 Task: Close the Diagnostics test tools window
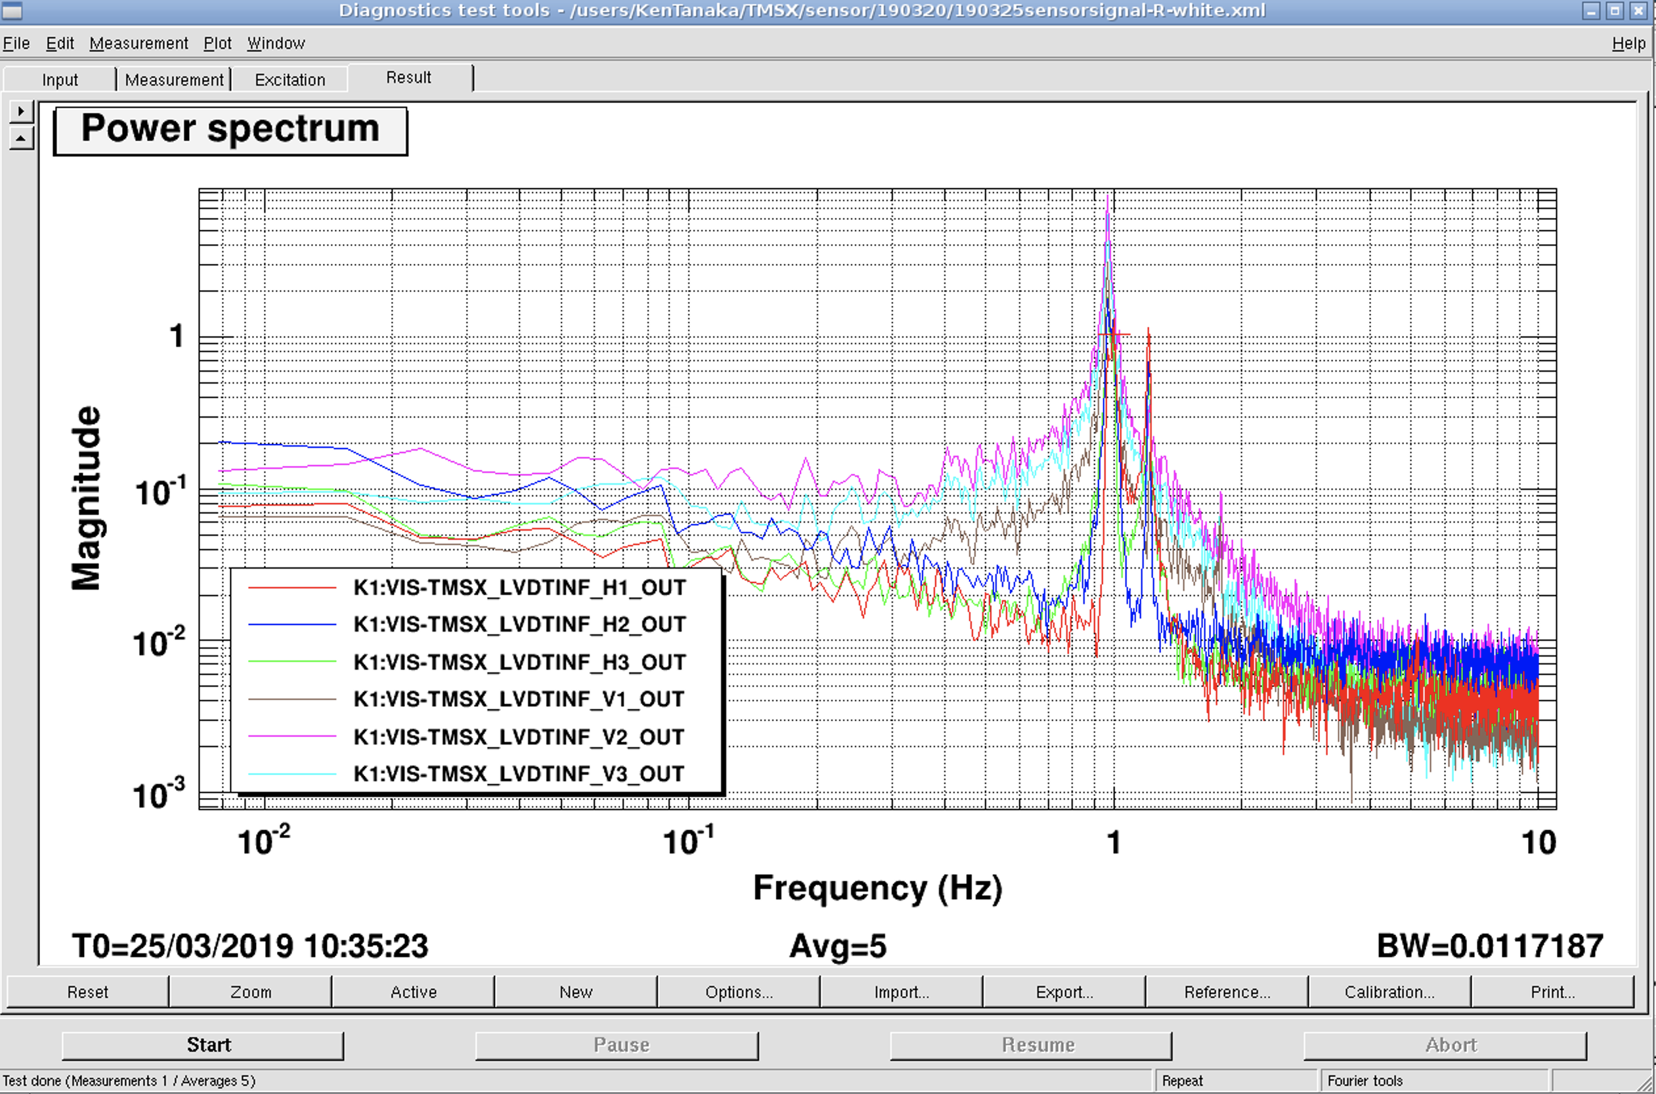click(x=1637, y=11)
